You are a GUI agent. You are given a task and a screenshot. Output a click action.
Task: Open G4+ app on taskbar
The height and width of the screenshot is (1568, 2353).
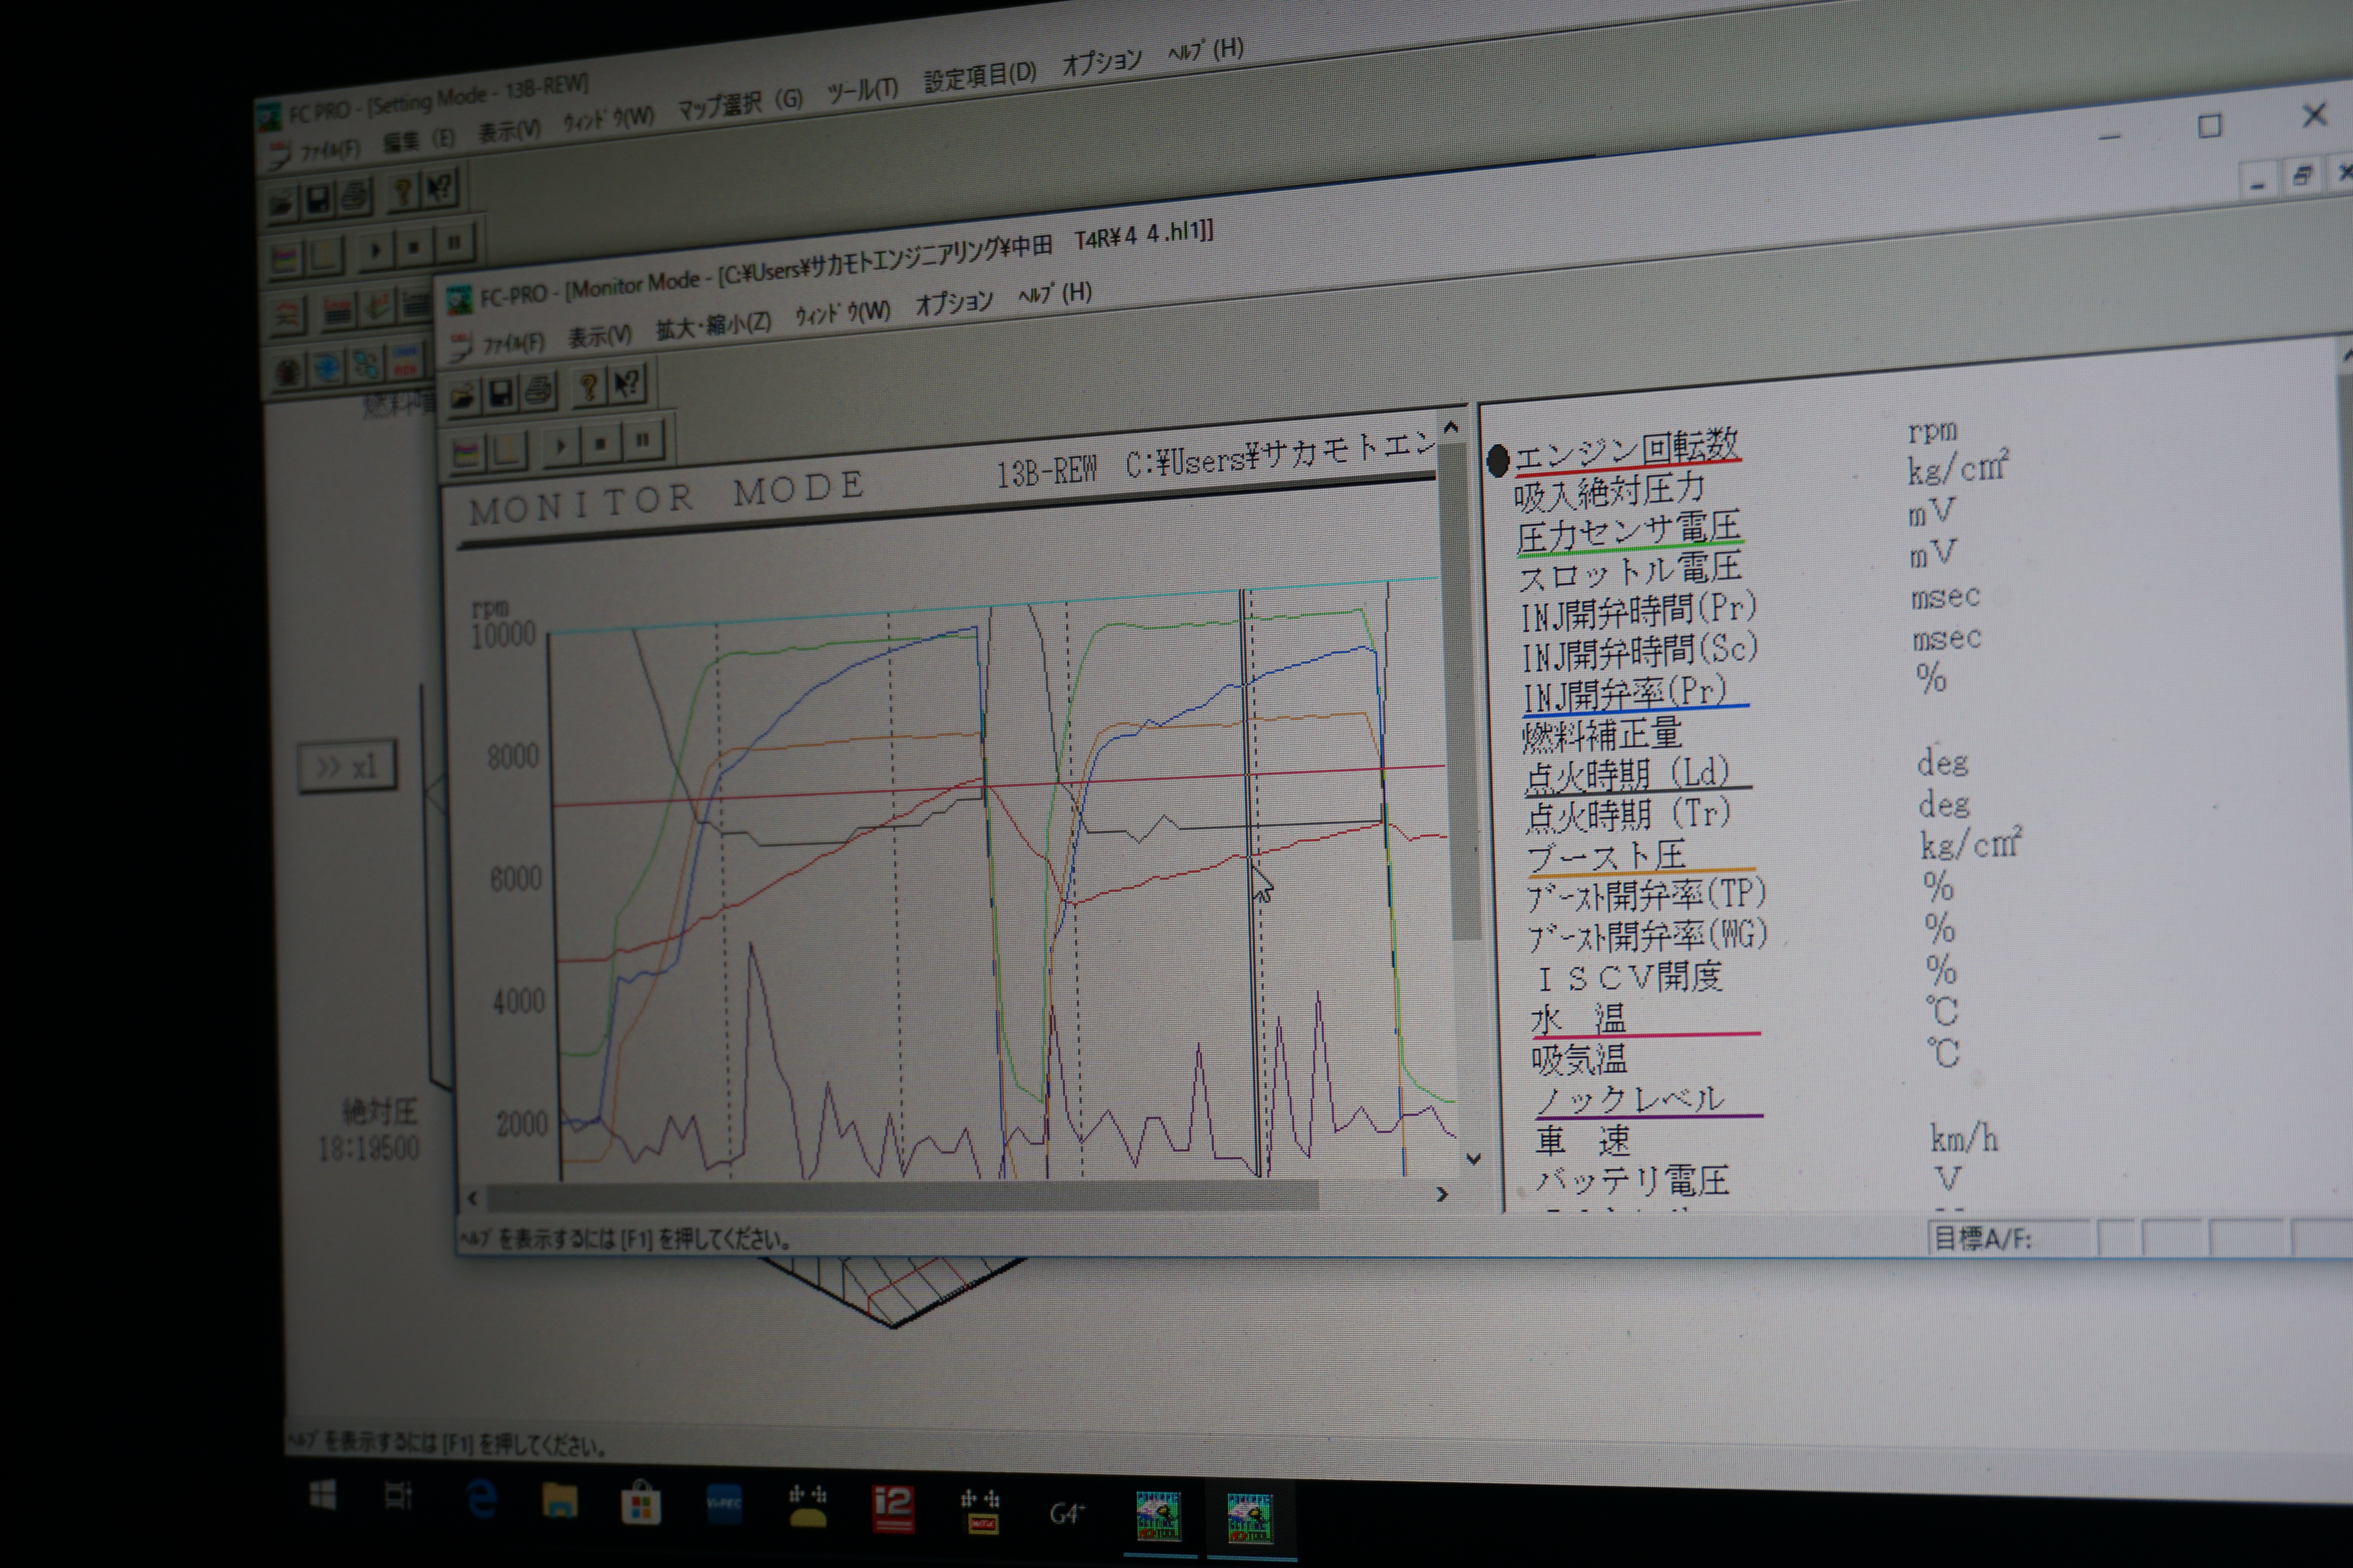pos(1068,1514)
